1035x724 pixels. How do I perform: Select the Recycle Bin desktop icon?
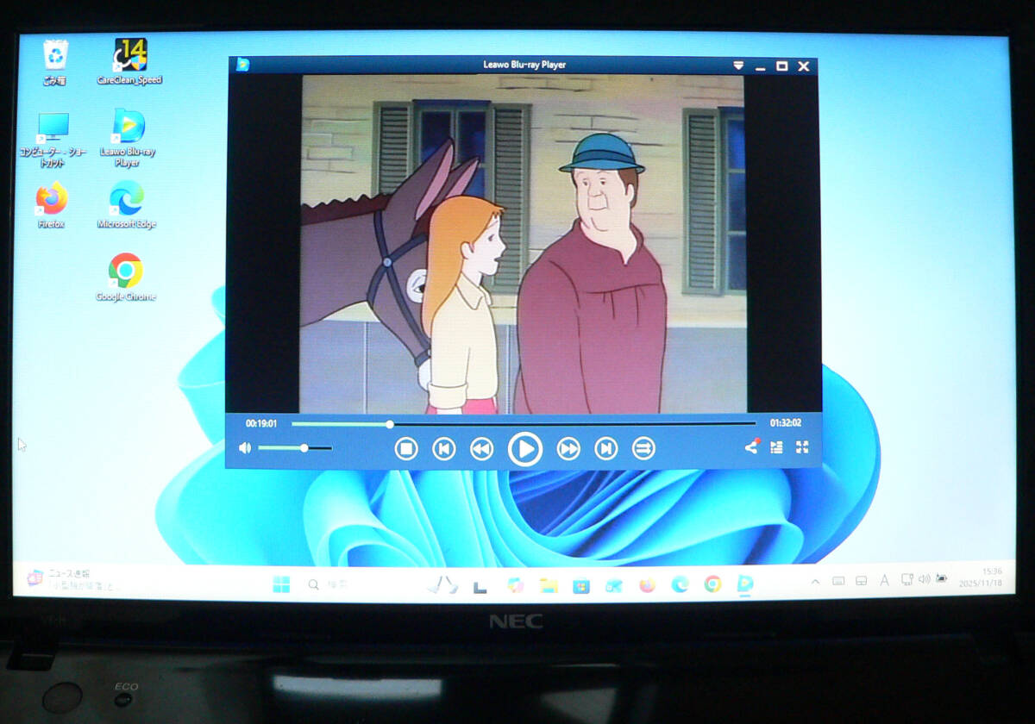[55, 62]
